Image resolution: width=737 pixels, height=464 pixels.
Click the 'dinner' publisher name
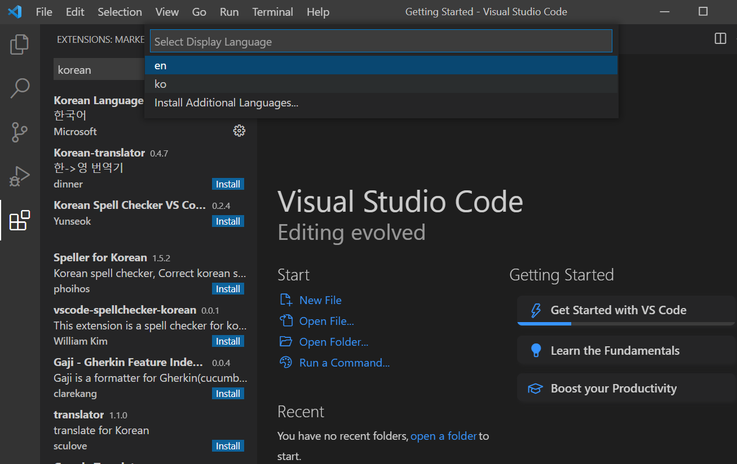pyautogui.click(x=68, y=184)
